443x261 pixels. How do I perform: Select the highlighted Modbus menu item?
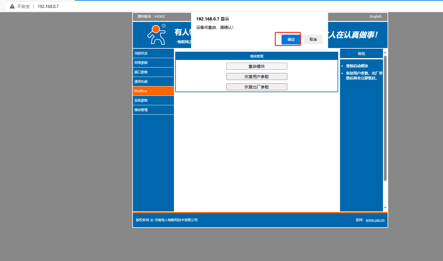(153, 91)
